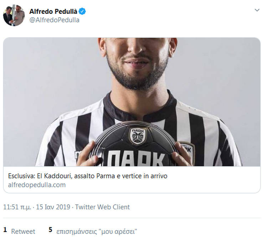262x240 pixels.
Task: Click Alfredo Pedullà's profile avatar
Action: [14, 15]
